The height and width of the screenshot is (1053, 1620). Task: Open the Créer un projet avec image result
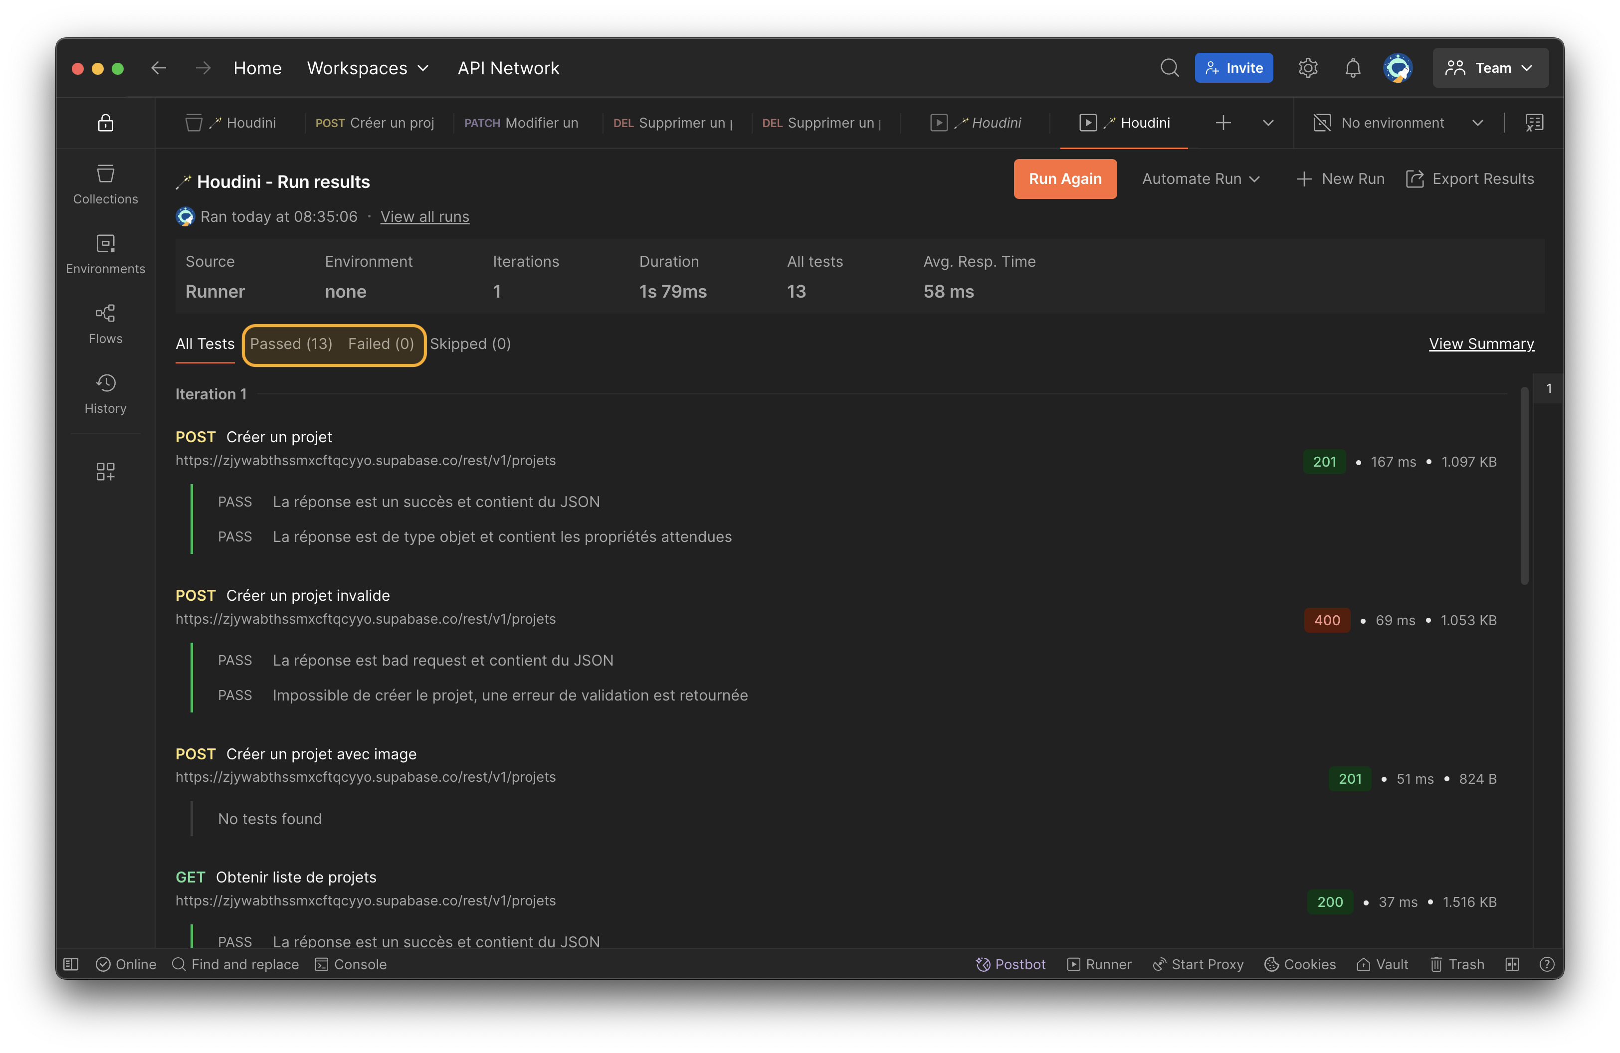tap(321, 754)
